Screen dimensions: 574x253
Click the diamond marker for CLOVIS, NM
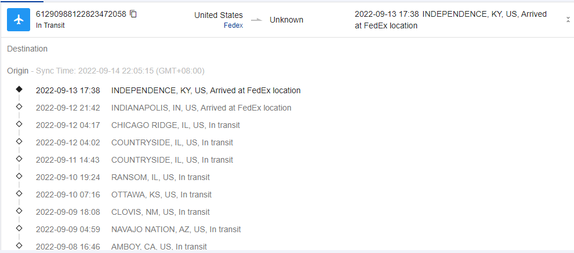coord(19,211)
